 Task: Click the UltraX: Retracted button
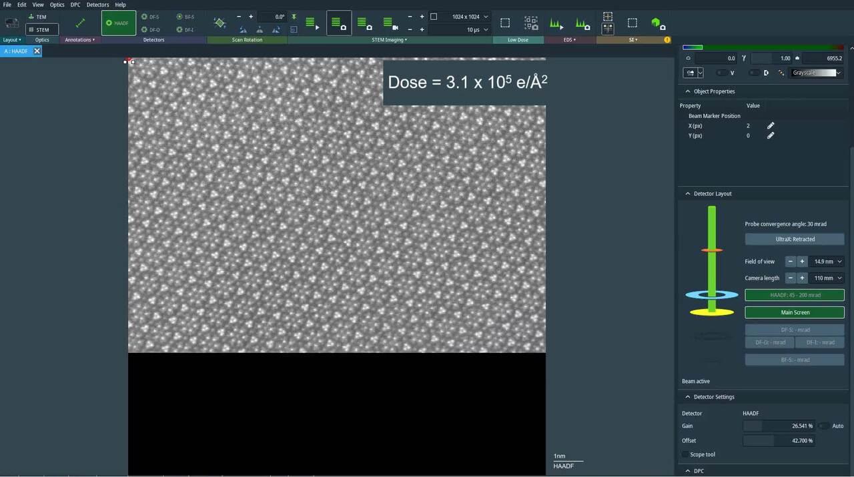[x=795, y=239]
